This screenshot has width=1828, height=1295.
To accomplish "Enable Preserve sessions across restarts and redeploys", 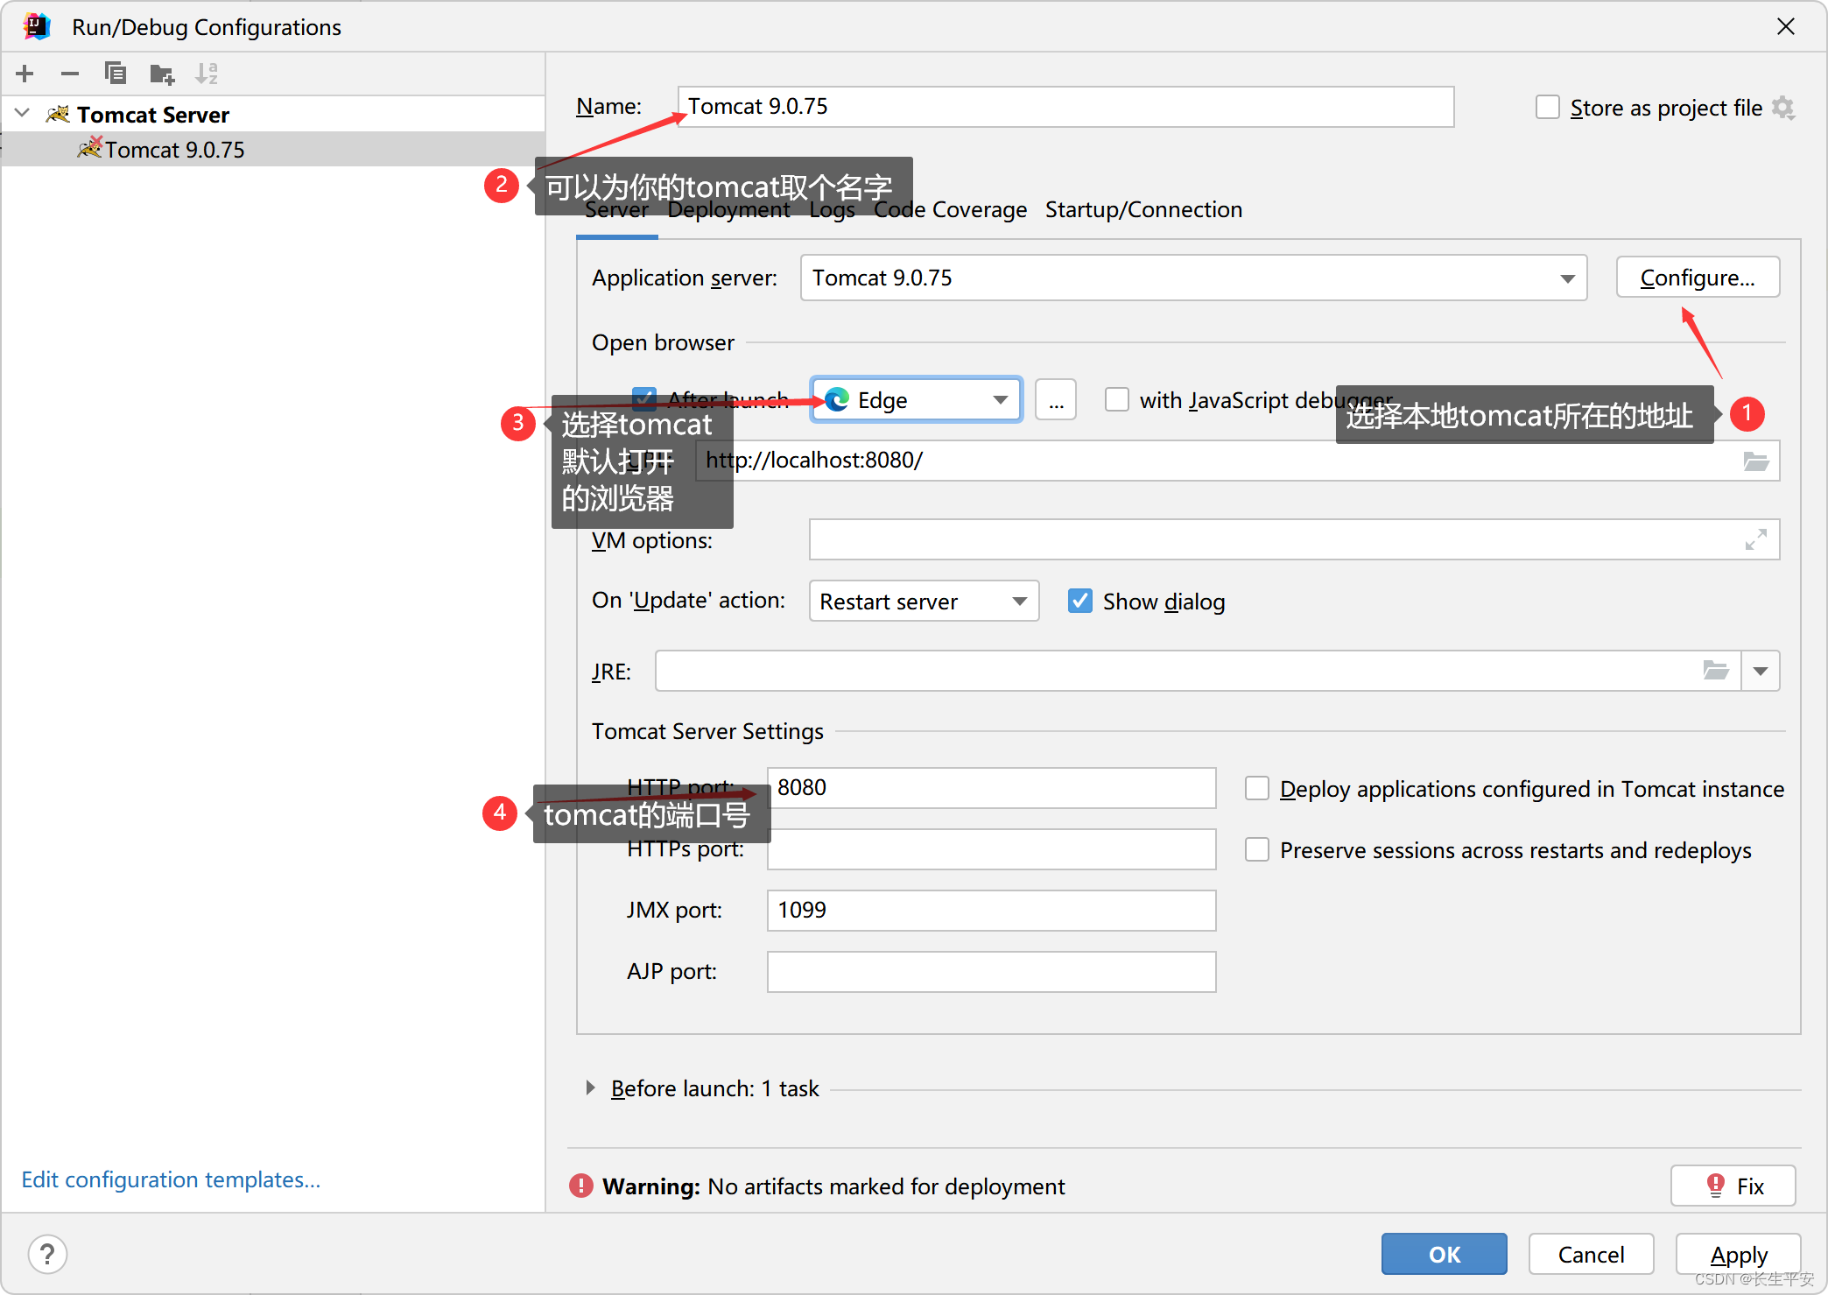I will point(1257,850).
